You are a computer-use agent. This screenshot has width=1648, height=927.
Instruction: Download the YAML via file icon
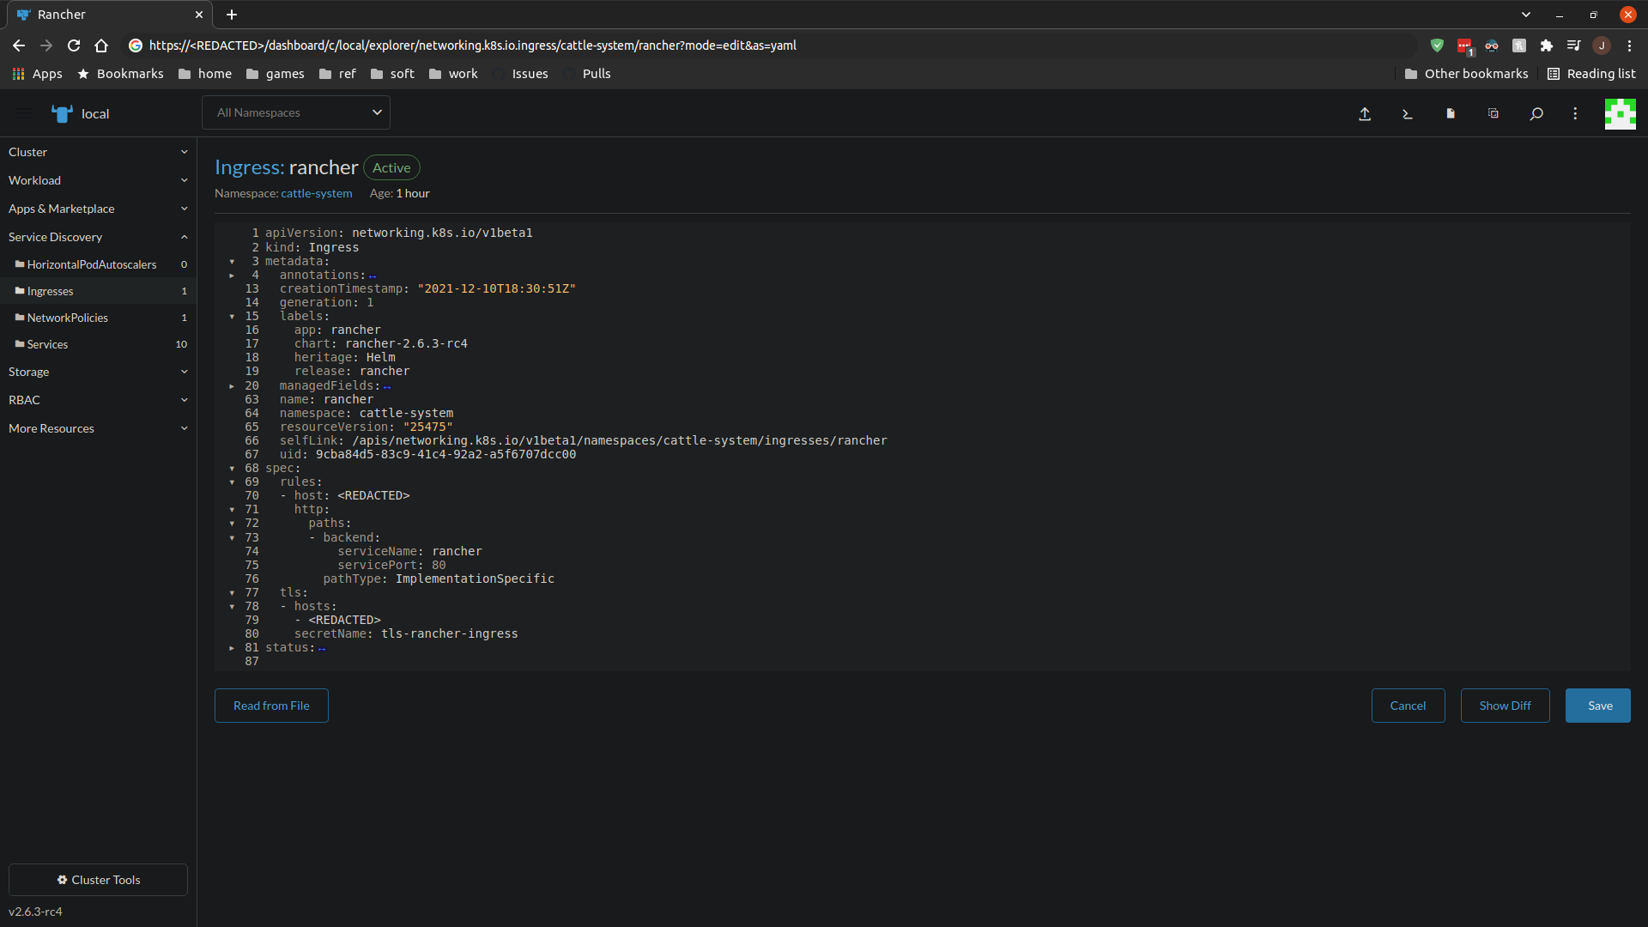1450,113
